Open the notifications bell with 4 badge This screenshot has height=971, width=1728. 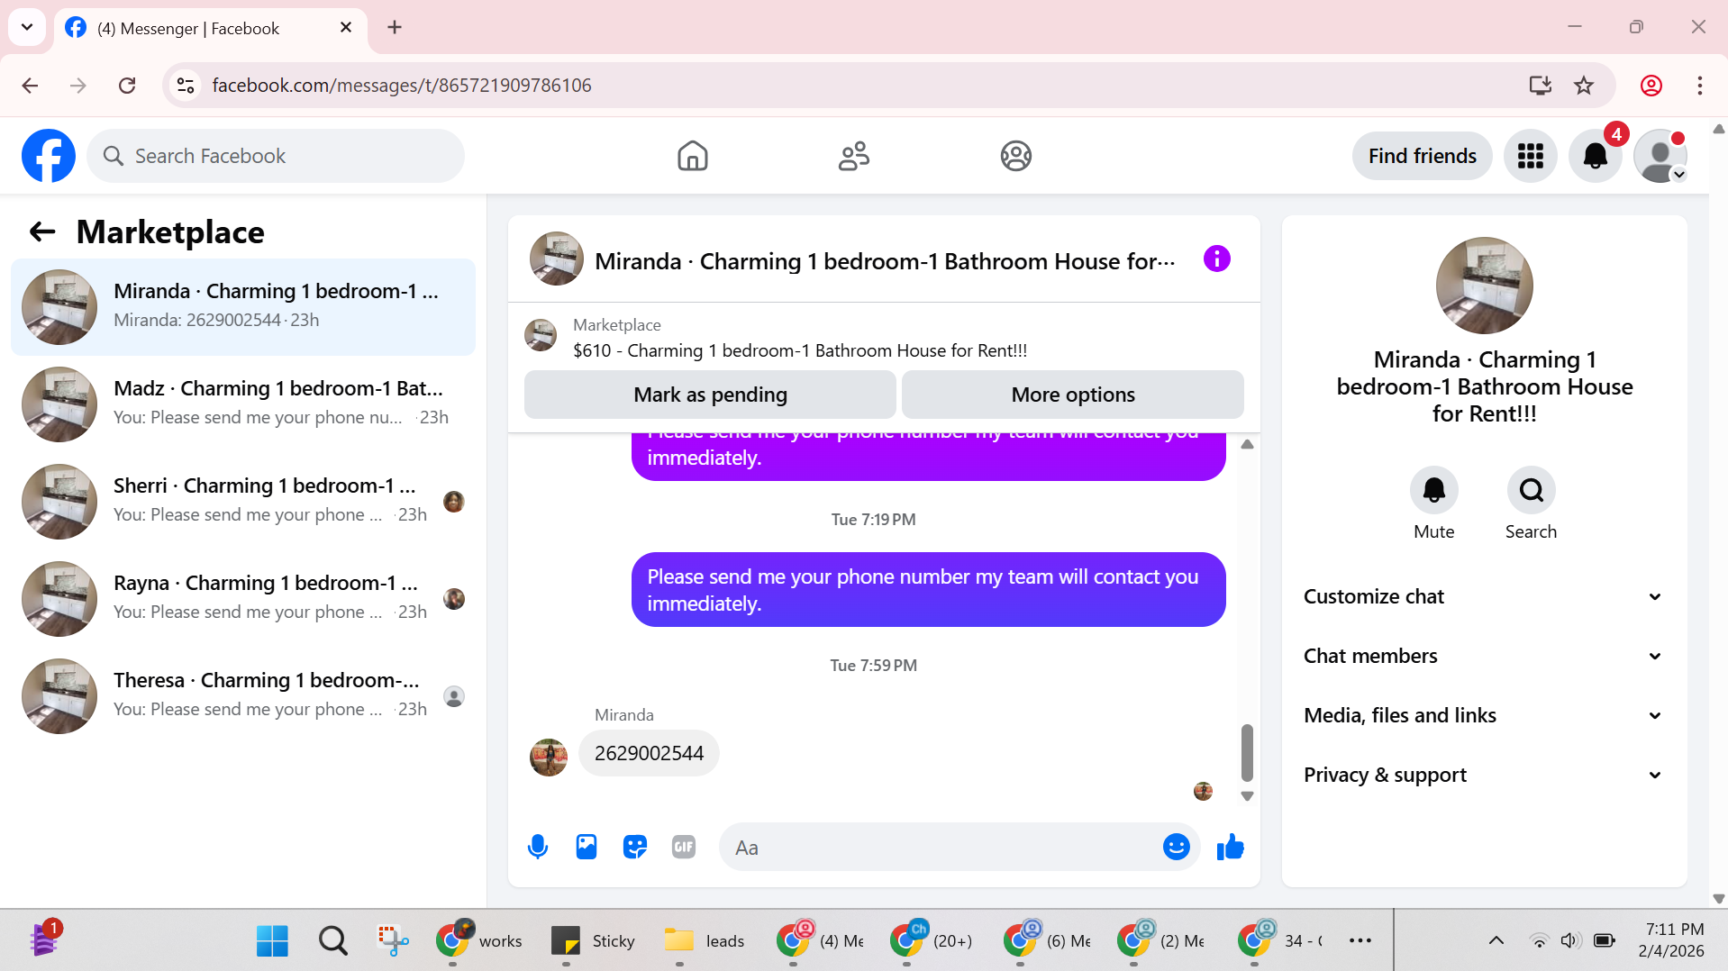1595,156
